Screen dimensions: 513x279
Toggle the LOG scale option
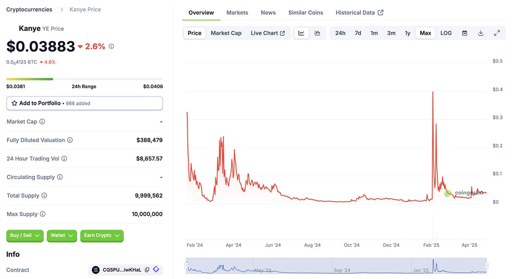pos(446,33)
